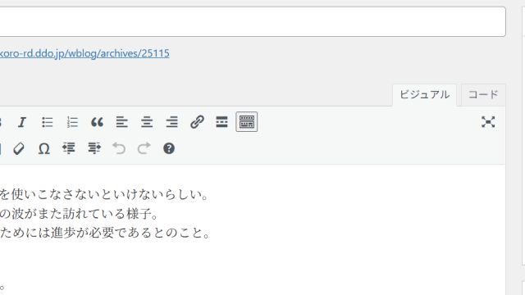
Task: Open the special character Omega picker
Action: click(x=43, y=148)
